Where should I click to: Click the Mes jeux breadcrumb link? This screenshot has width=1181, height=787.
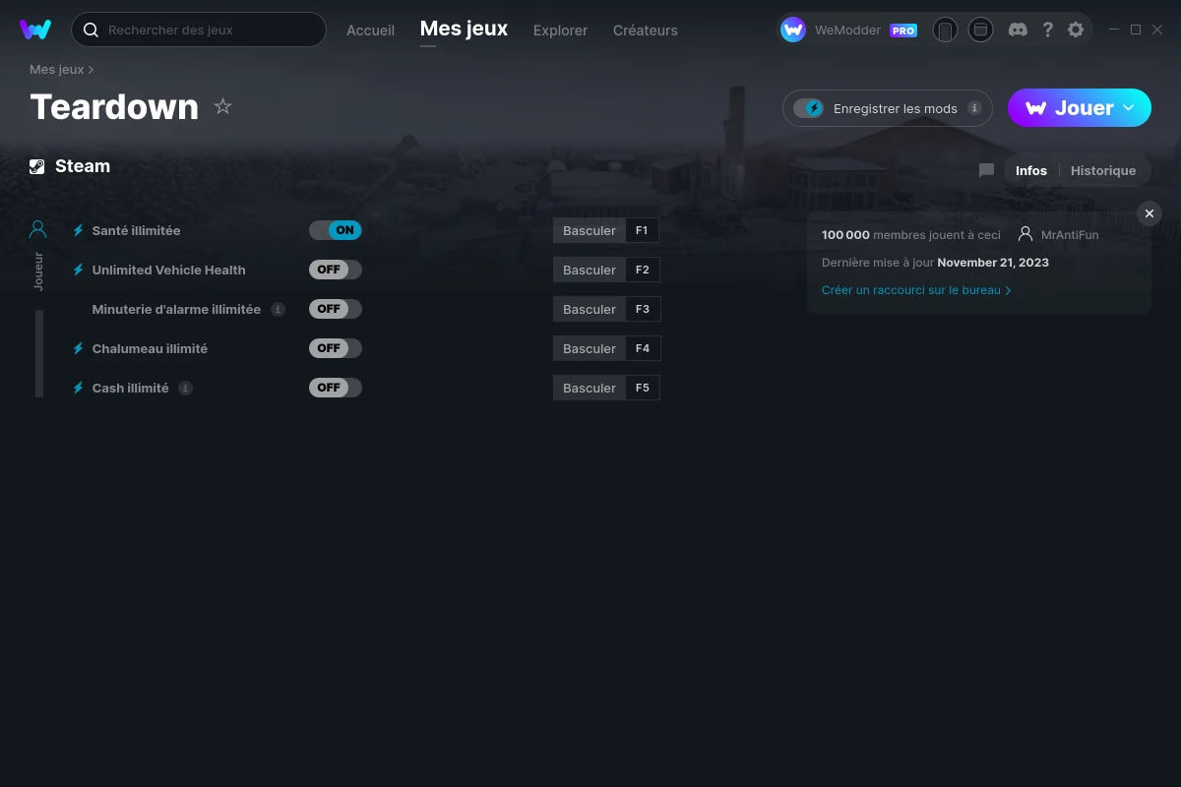[x=57, y=70]
